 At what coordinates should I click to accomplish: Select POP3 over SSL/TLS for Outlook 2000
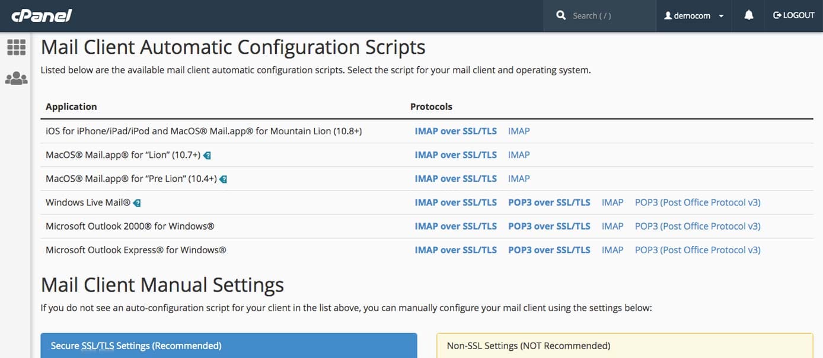tap(549, 226)
